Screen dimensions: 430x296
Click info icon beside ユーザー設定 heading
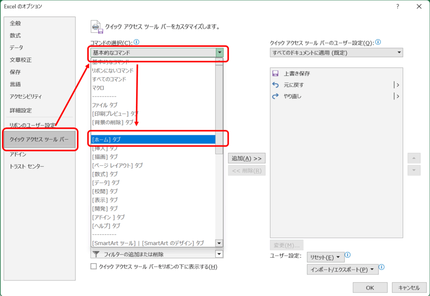pos(378,42)
